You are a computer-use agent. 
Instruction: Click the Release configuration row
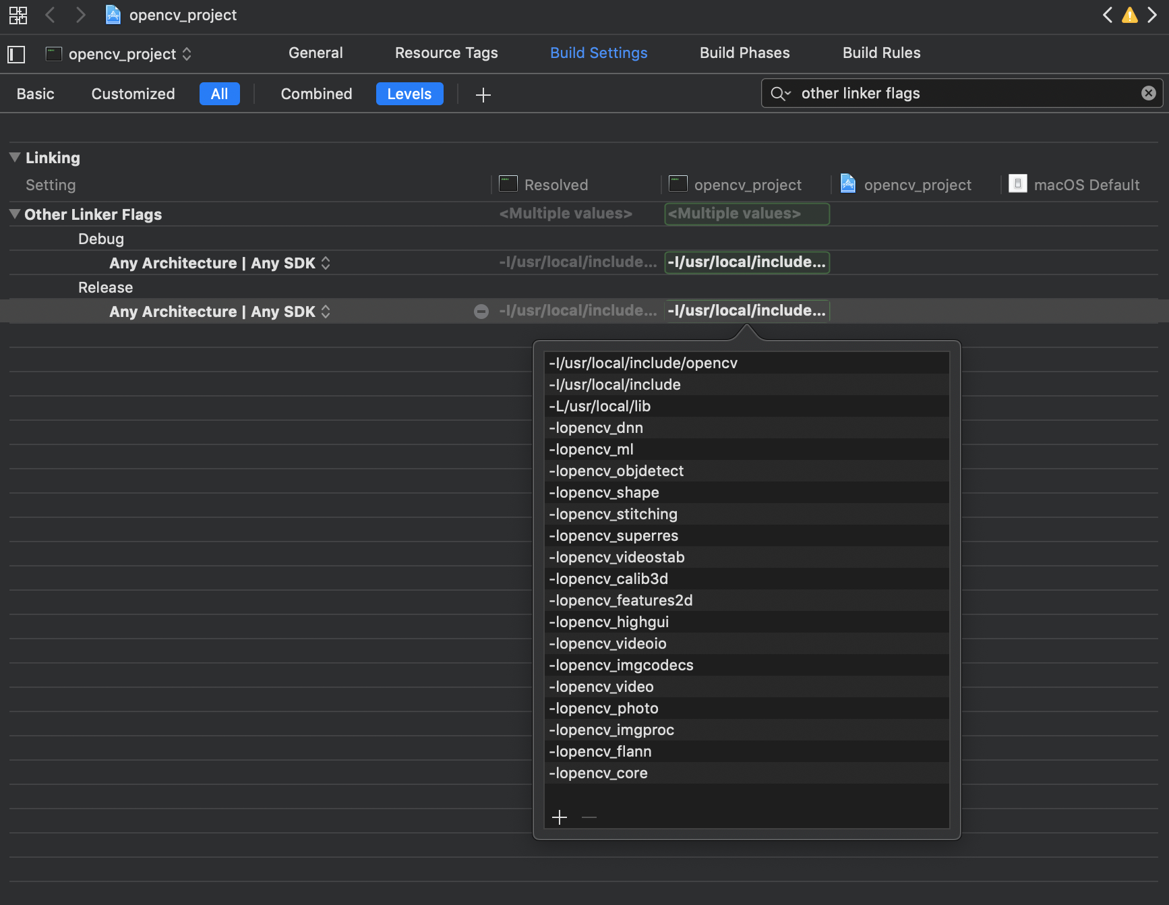click(584, 287)
